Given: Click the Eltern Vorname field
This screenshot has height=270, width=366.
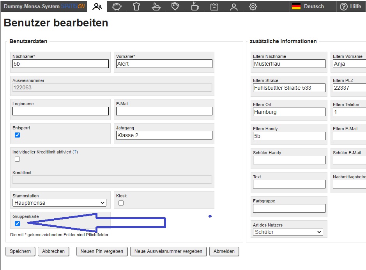Looking at the screenshot, I should click(349, 64).
